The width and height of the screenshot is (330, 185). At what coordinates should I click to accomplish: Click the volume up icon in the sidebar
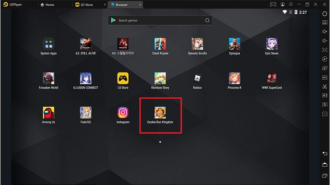pos(325,32)
